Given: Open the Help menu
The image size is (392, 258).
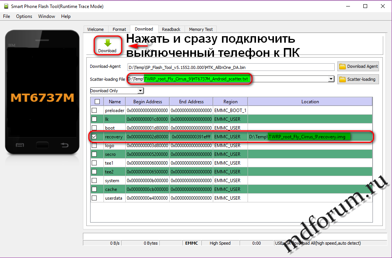Looking at the screenshot, I should pyautogui.click(x=66, y=16).
